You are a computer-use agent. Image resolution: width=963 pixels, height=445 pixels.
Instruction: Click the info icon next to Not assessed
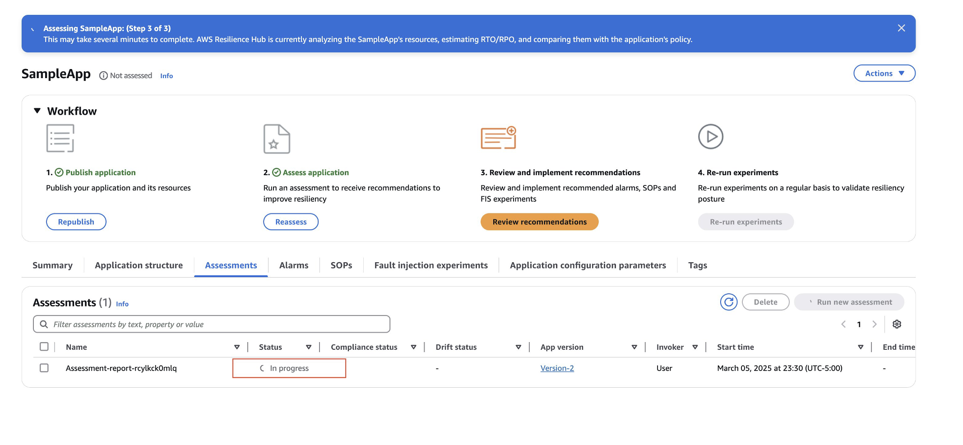tap(103, 75)
